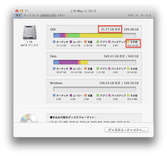This screenshot has width=167, height=156.
Task: Click the 1 TB SATA hard disk icon
Action: 30,32
